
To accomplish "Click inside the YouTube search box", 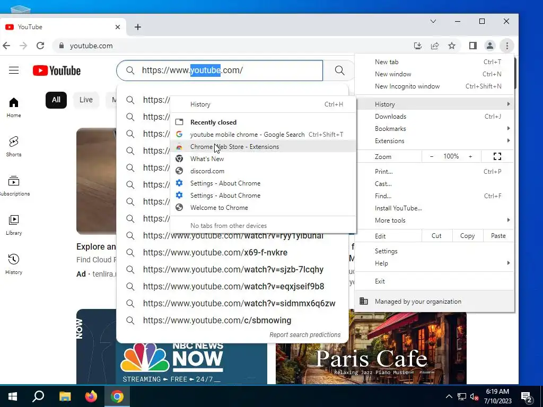I will [x=220, y=70].
